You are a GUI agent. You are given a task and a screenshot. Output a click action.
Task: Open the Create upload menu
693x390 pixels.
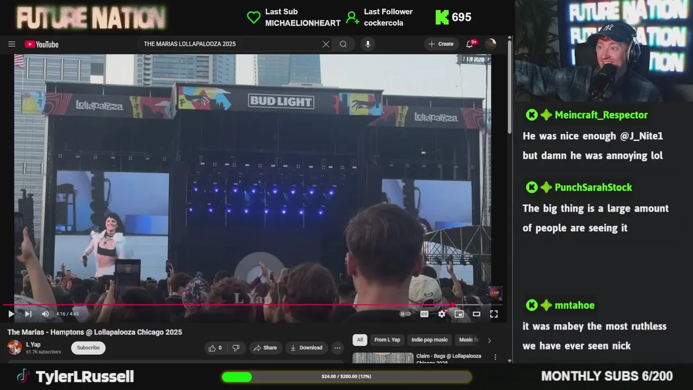[441, 44]
